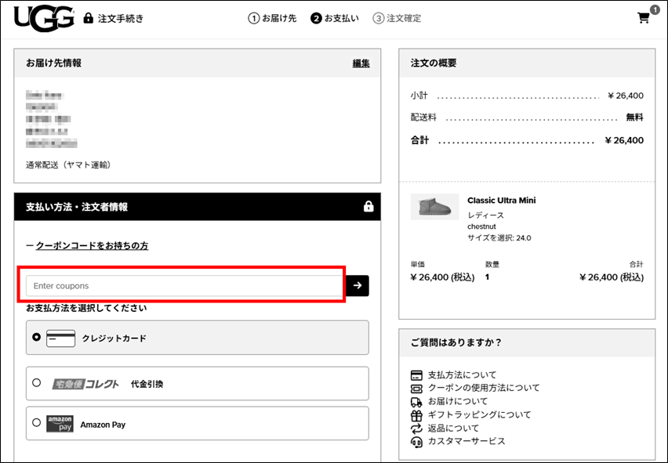
Task: Open カスタマーサービス link
Action: point(467,441)
